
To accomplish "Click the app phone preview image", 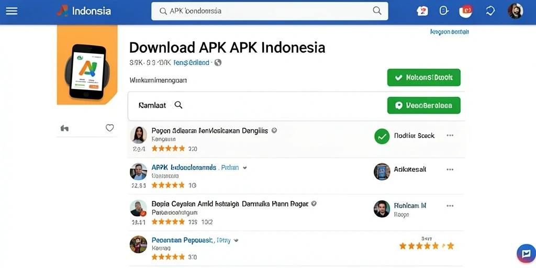I will pyautogui.click(x=87, y=65).
